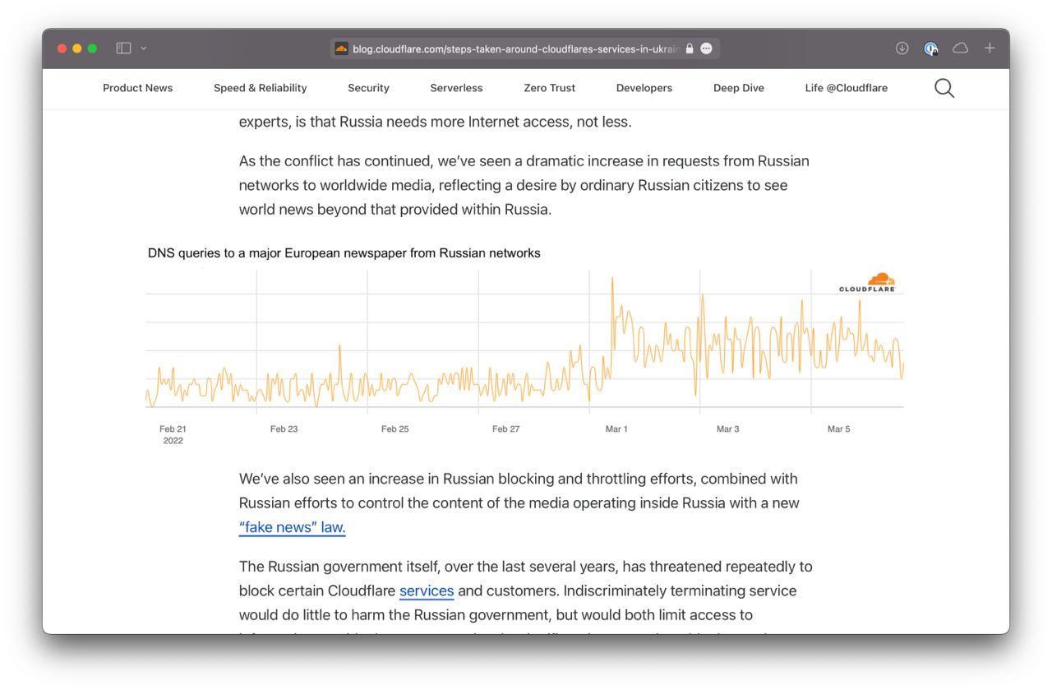Screen dimensions: 1052x690
Task: Open the browser extension icon in the toolbar
Action: [931, 49]
